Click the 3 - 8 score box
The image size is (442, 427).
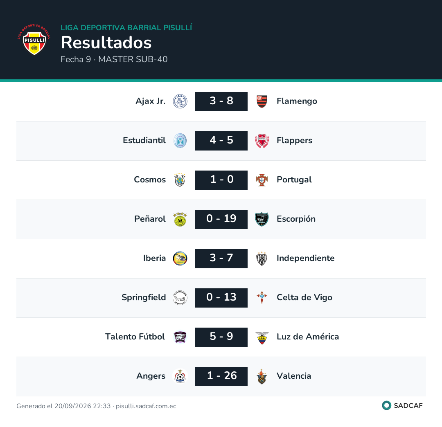tap(221, 101)
